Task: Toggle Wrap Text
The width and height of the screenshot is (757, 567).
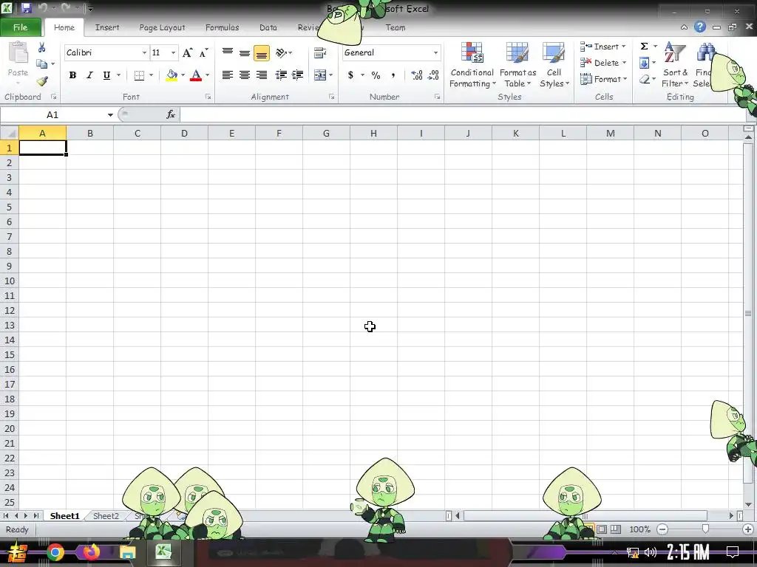Action: click(x=319, y=52)
